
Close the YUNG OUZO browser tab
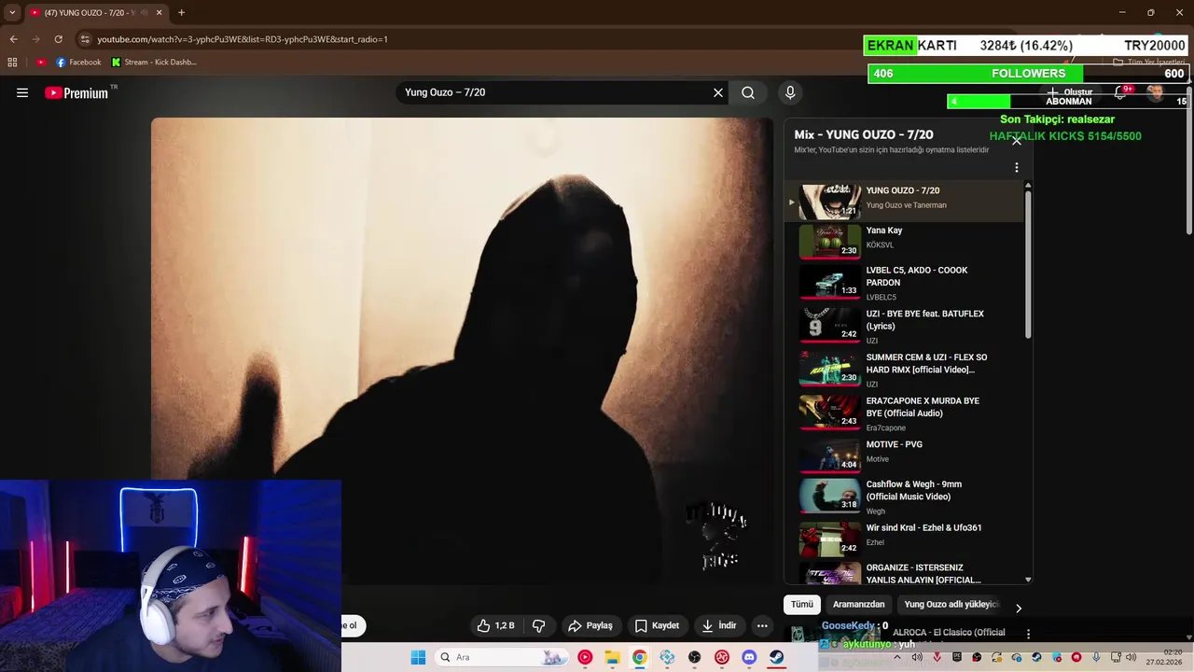click(x=159, y=12)
